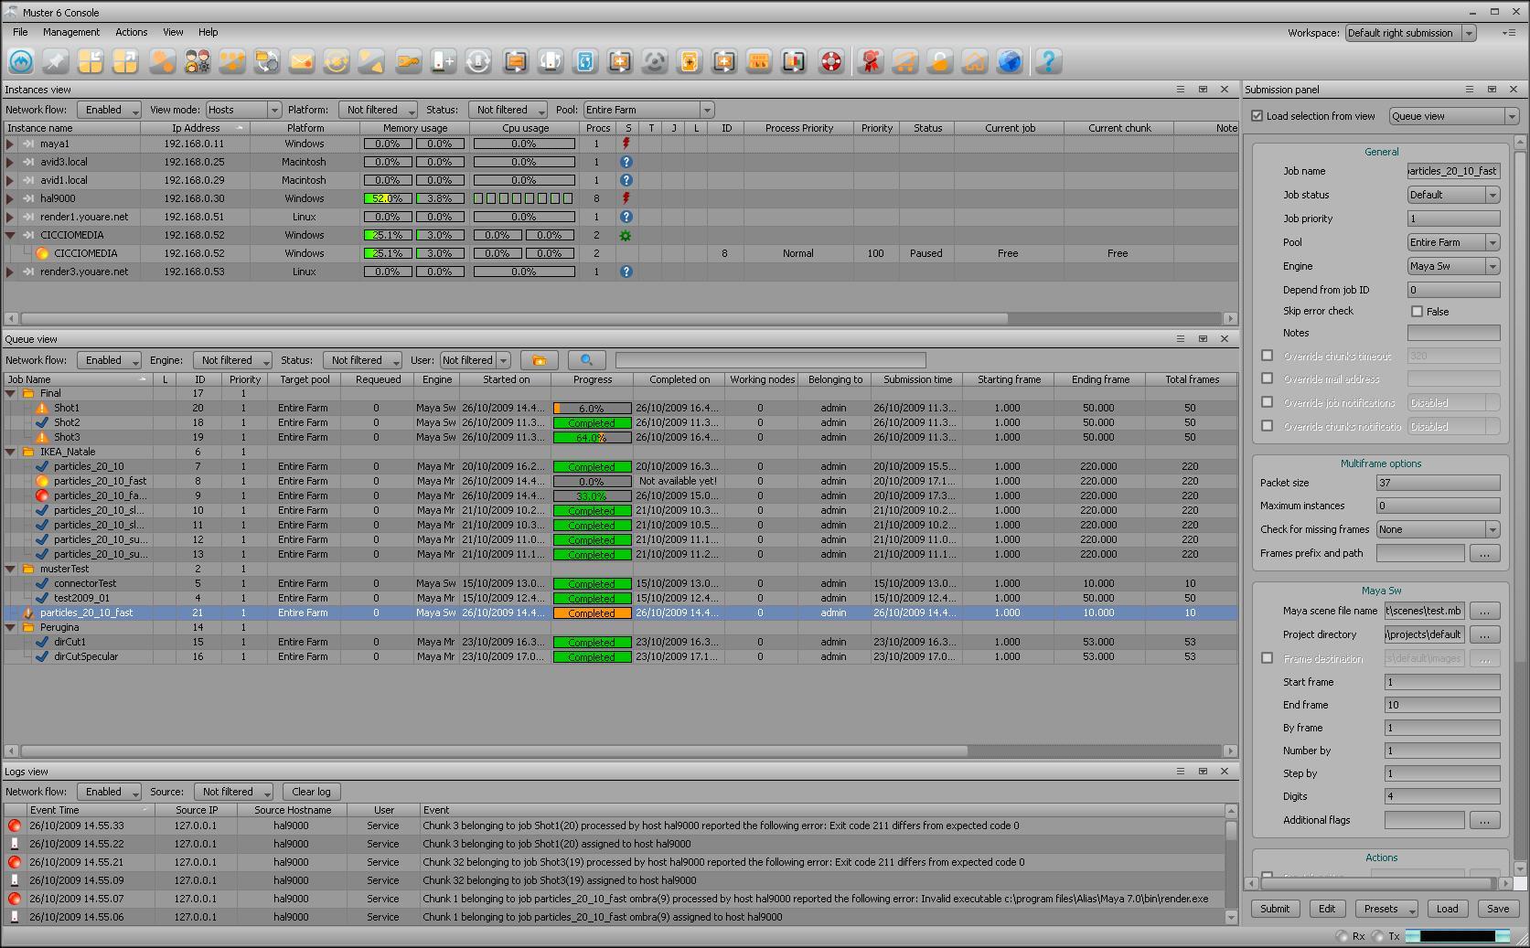The image size is (1530, 948).
Task: Open Platform filter dropdown in Instances view
Action: click(x=378, y=110)
